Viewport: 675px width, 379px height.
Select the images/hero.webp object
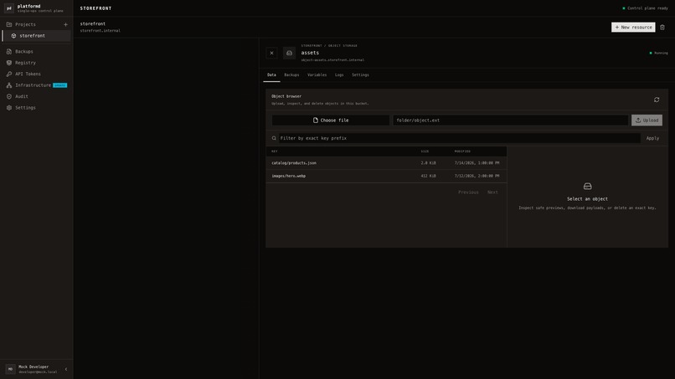pyautogui.click(x=386, y=176)
